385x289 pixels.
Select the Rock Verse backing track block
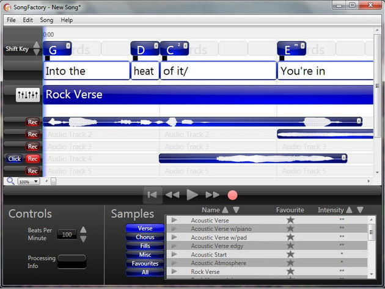point(208,95)
